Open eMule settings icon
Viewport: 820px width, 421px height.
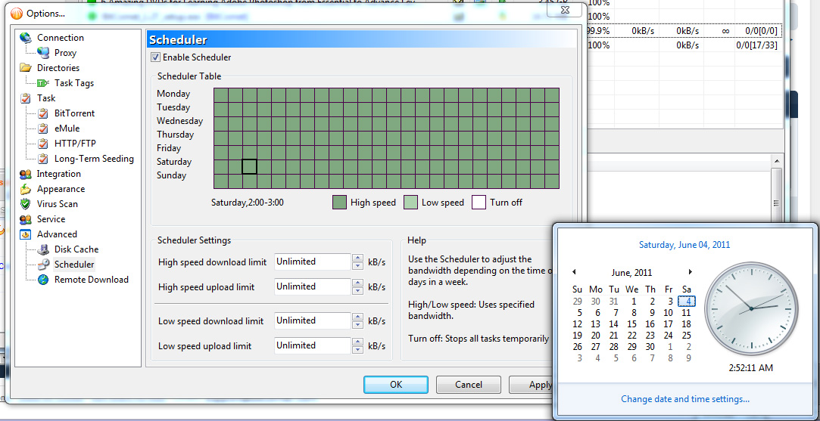(x=43, y=128)
